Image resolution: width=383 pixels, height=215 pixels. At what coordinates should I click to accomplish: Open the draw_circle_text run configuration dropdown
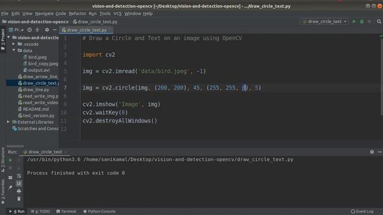324,21
